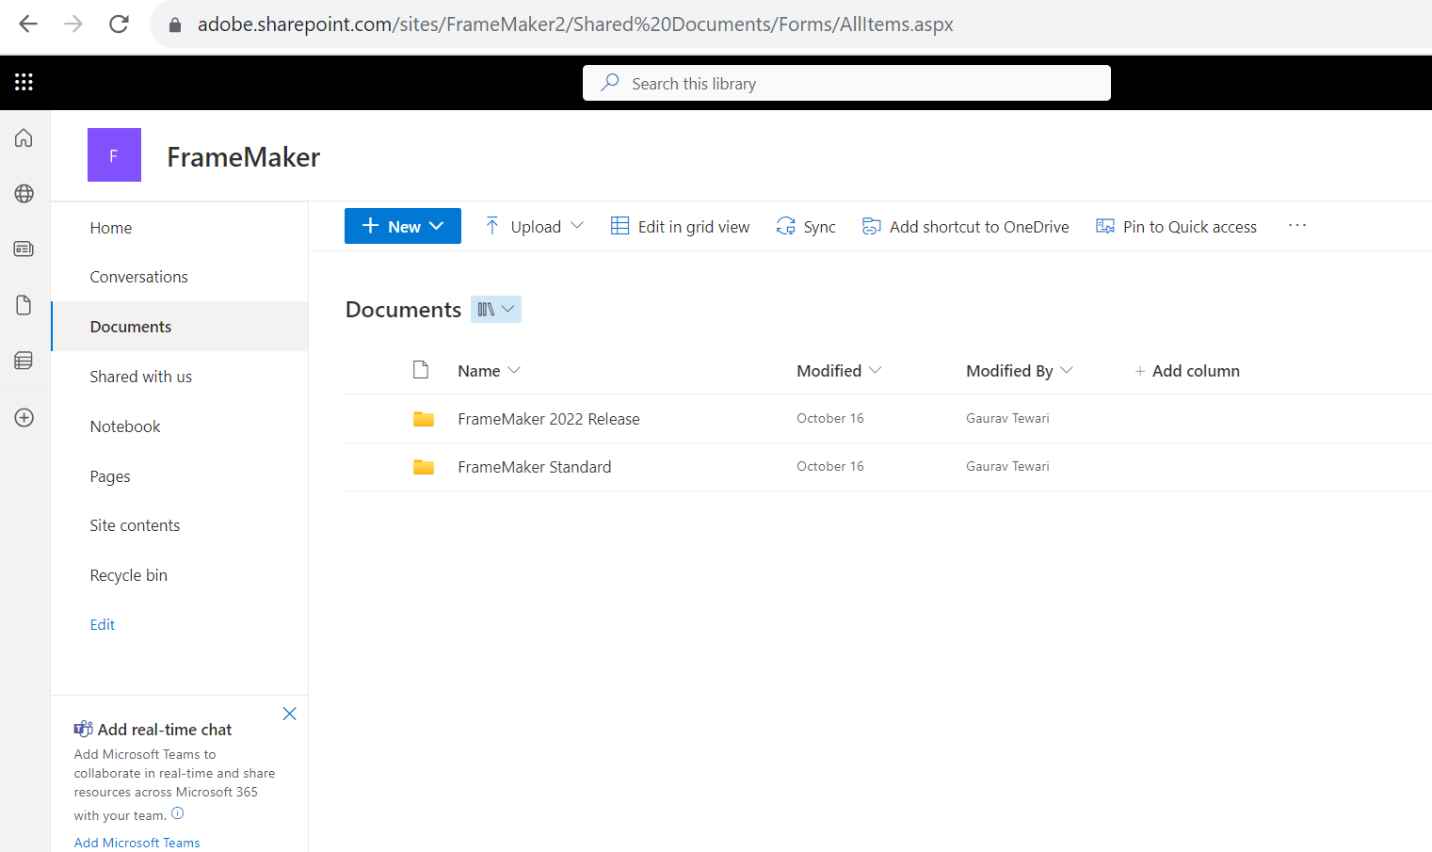Dismiss the real-time chat promotion
Image resolution: width=1432 pixels, height=852 pixels.
tap(289, 714)
